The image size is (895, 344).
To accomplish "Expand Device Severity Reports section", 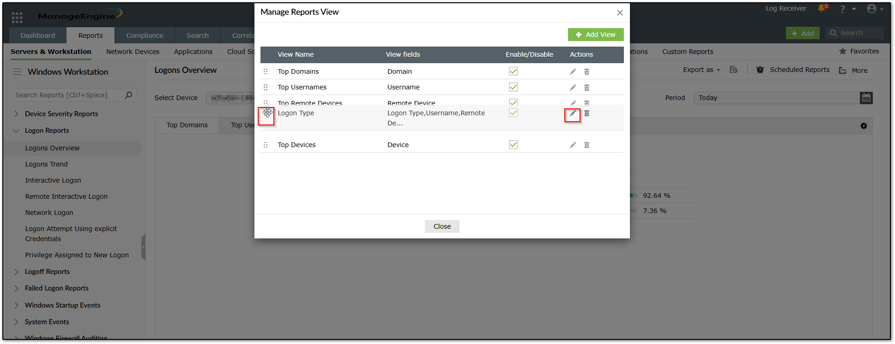I will (17, 114).
